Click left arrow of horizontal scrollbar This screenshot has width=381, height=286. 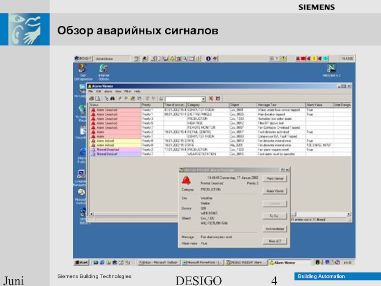coord(91,214)
